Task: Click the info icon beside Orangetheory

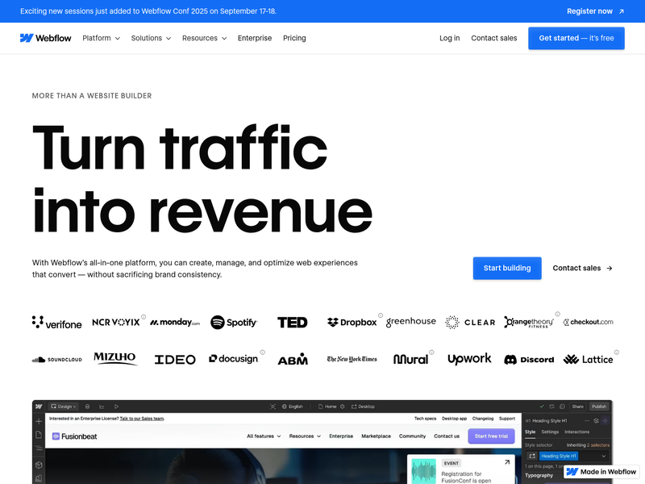Action: [x=557, y=314]
